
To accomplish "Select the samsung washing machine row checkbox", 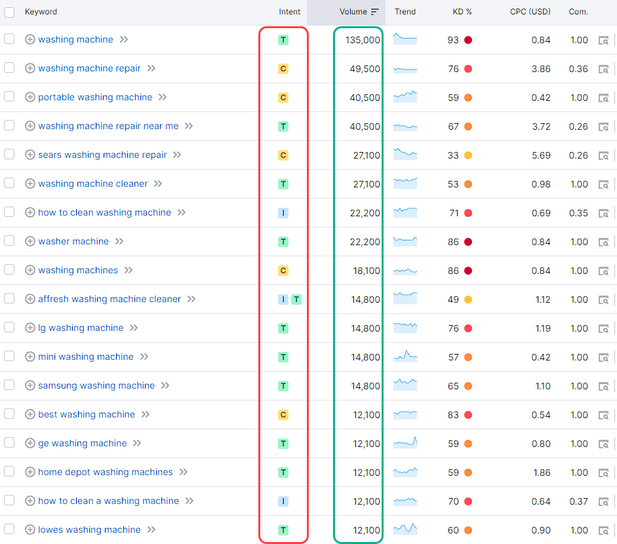I will pos(9,385).
